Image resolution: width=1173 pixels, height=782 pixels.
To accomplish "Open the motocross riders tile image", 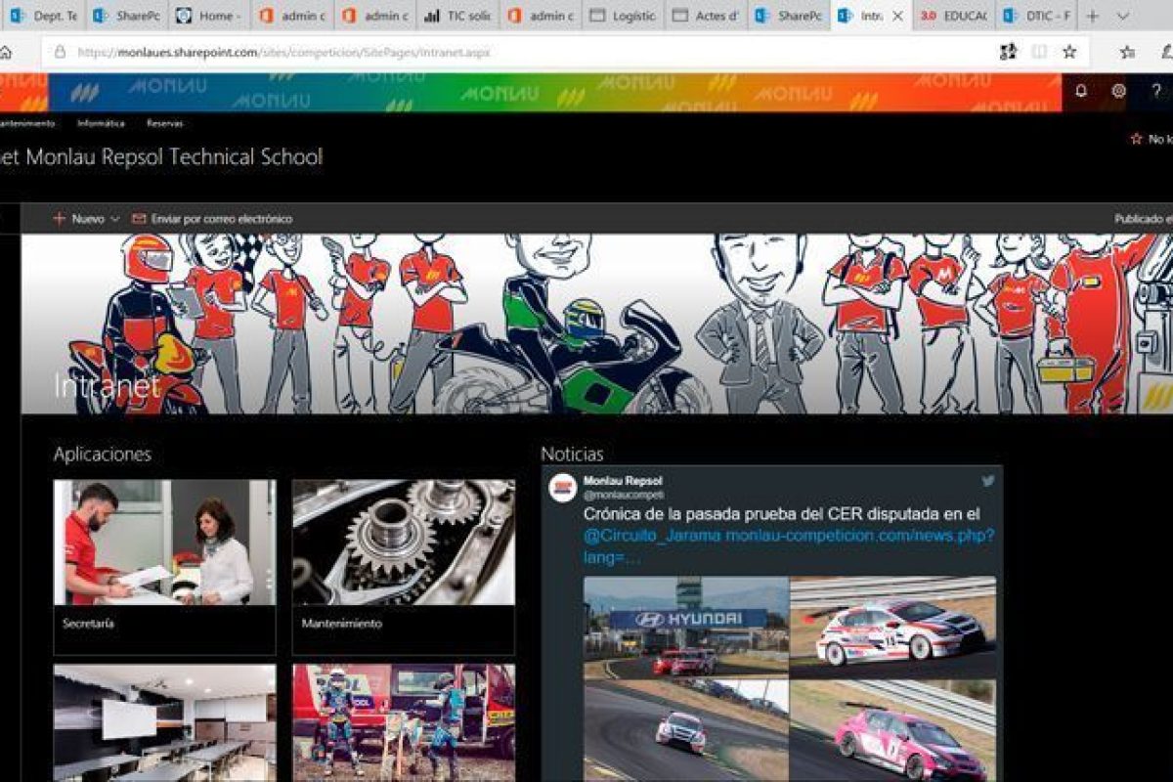I will coord(403,723).
